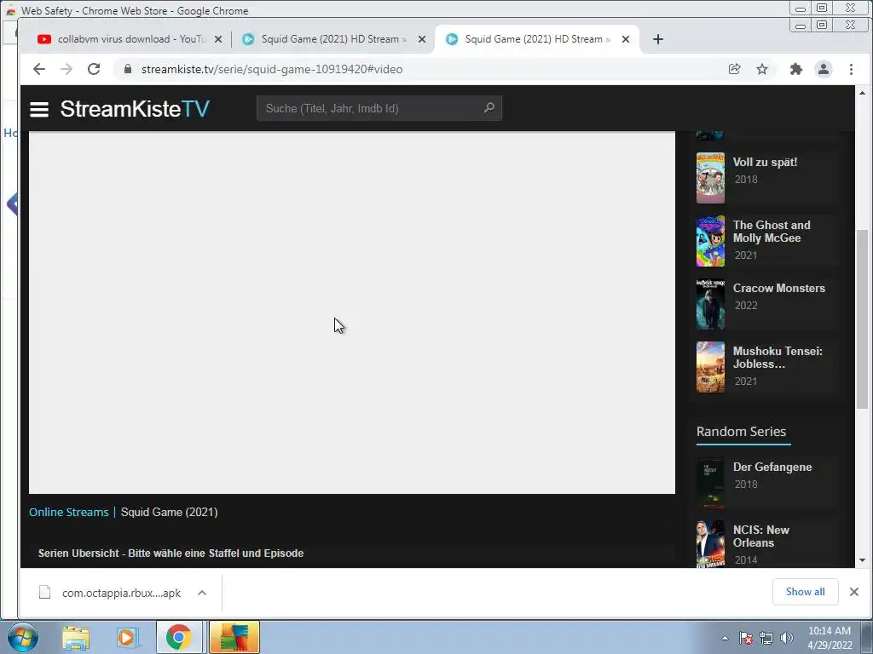This screenshot has height=654, width=873.
Task: Click the colorful antivirus taskbar icon
Action: tap(234, 637)
